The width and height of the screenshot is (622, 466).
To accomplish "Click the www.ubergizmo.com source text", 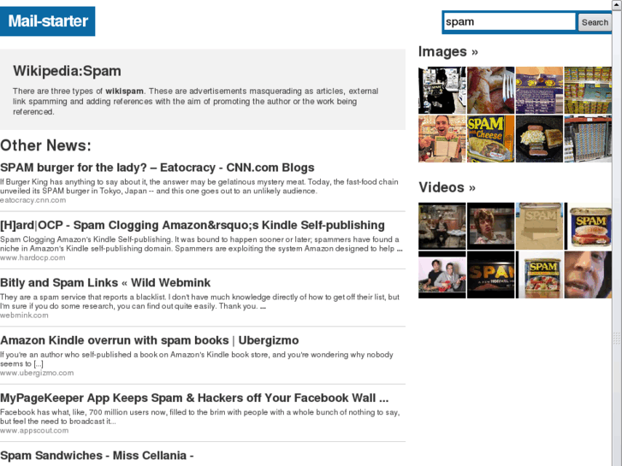I will pyautogui.click(x=37, y=373).
